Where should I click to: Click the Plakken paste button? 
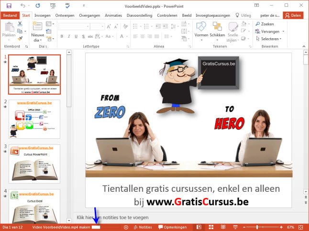pyautogui.click(x=9, y=31)
